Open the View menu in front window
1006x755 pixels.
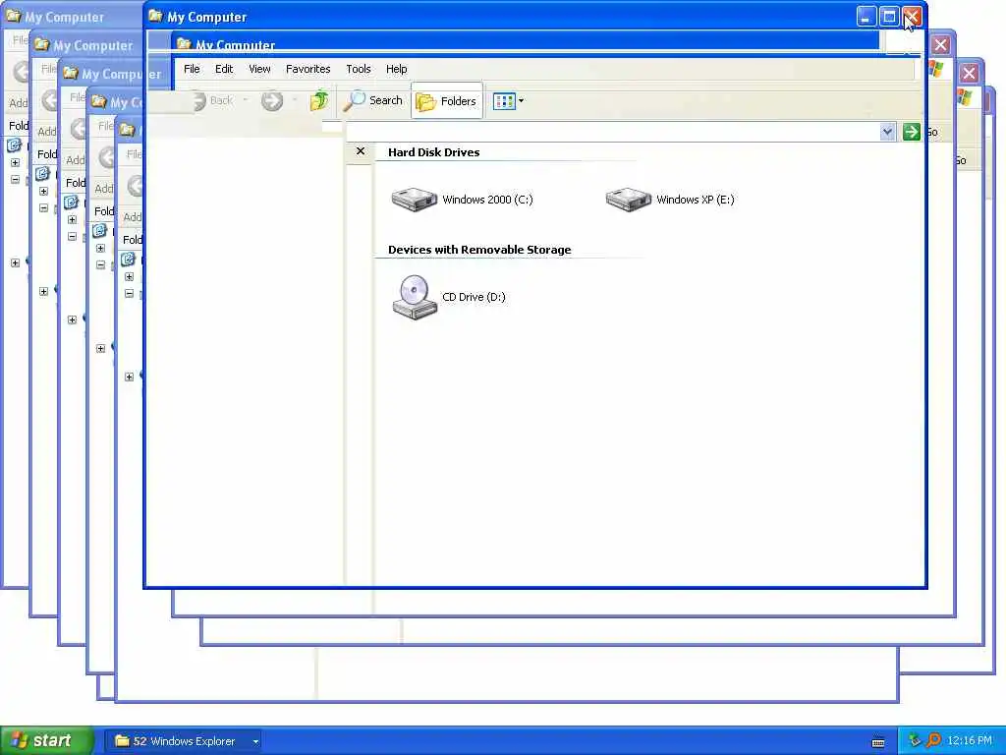259,69
